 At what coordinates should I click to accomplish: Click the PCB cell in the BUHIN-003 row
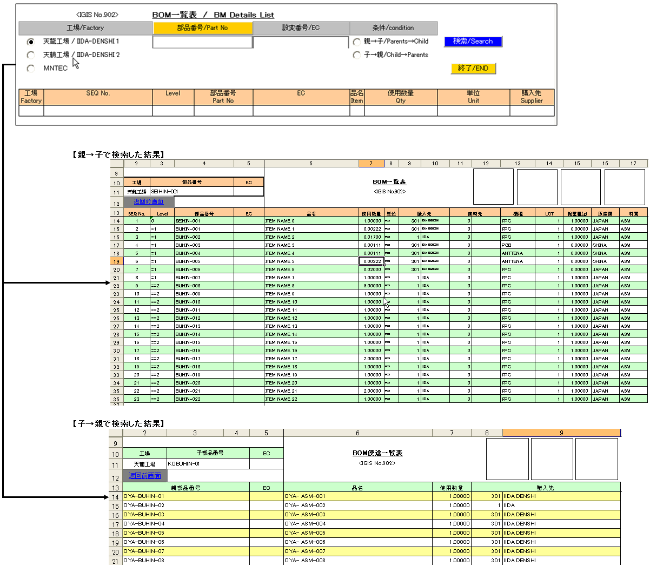518,245
